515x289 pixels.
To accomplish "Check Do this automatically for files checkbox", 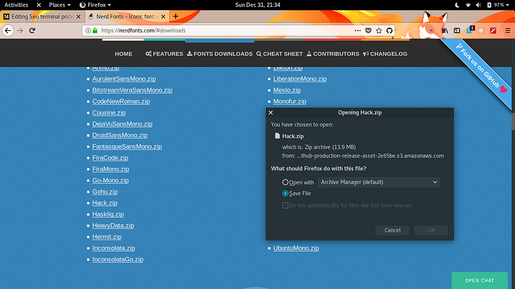I will click(x=285, y=206).
